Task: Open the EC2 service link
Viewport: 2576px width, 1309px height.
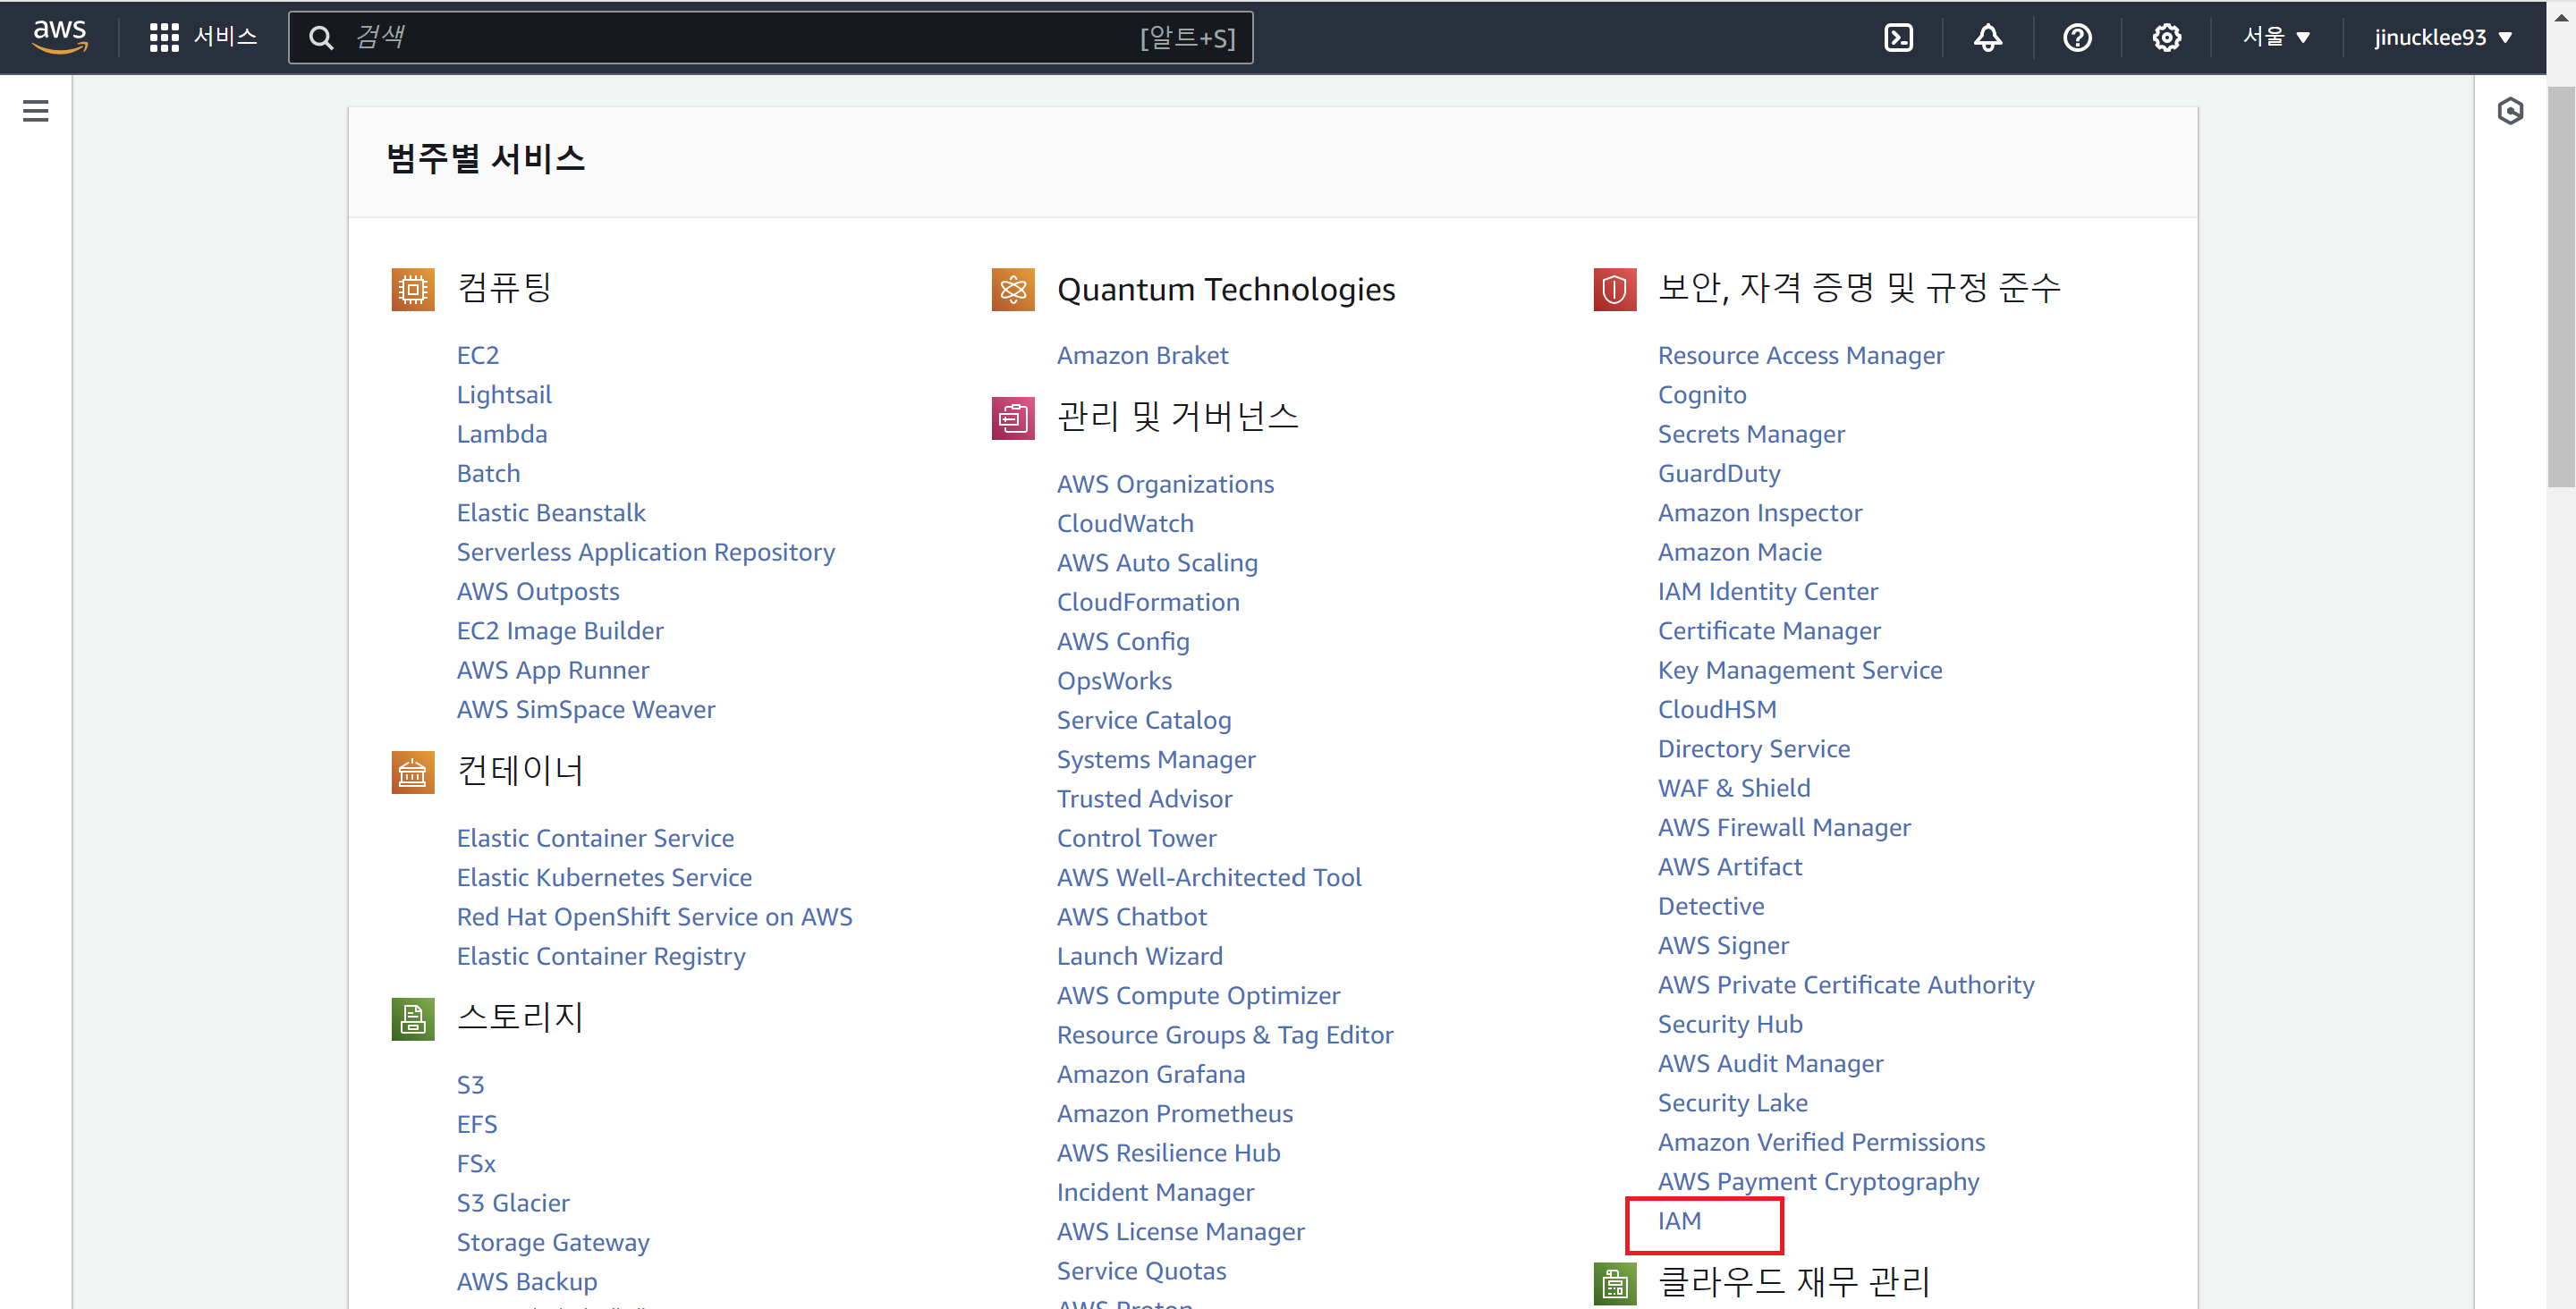Action: [x=477, y=355]
